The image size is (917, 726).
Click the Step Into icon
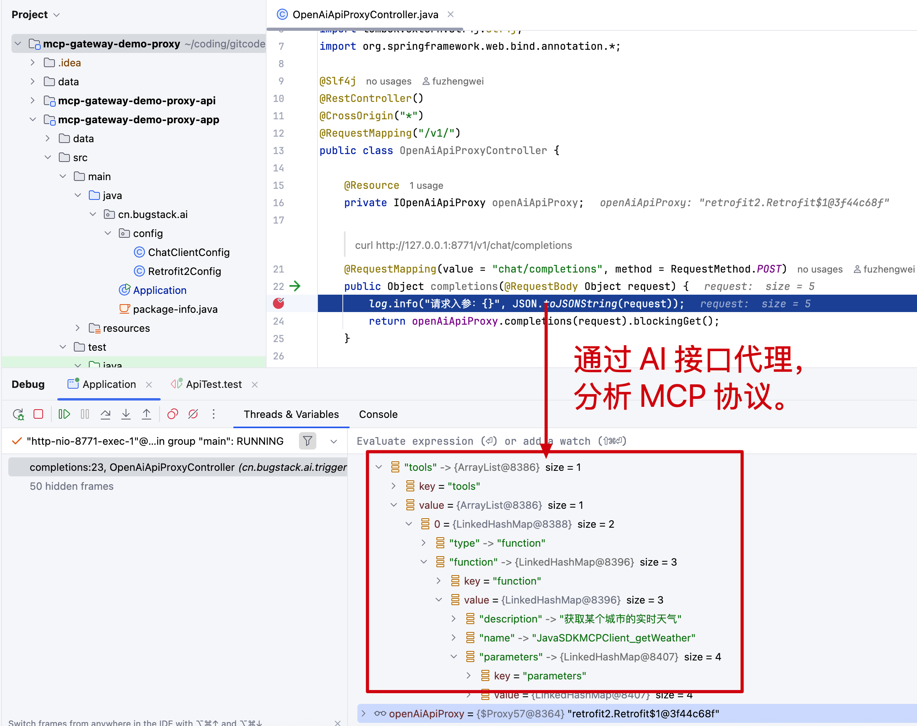coord(126,414)
